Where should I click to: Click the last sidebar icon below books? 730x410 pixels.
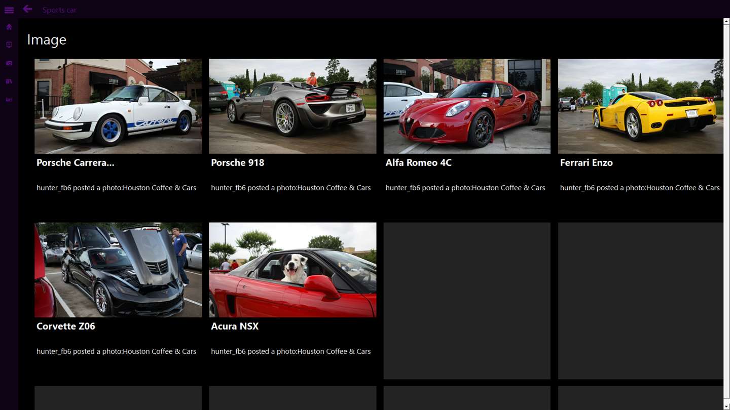pos(9,100)
